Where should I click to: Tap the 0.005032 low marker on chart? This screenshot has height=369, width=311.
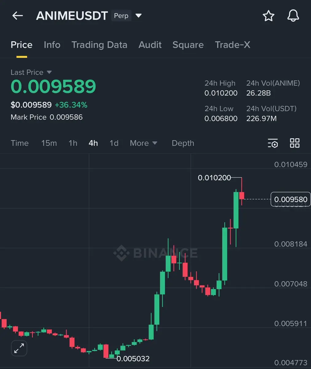coord(133,359)
